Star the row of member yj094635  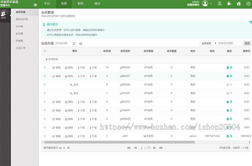45,67
